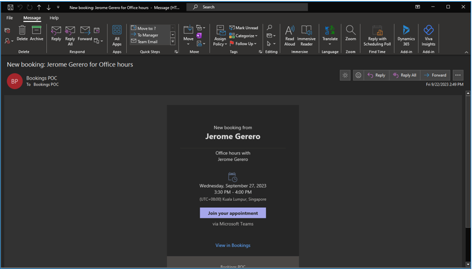Open the Dynamics 365 add-in

(406, 35)
